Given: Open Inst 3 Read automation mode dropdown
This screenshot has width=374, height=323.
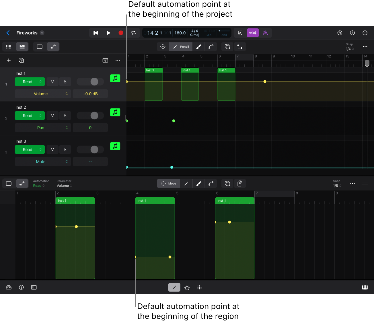Looking at the screenshot, I should [x=30, y=149].
